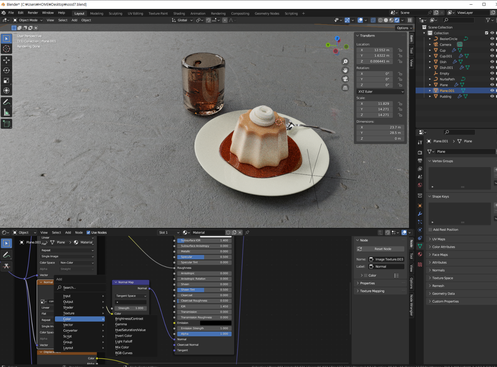Open Object Mode dropdown
This screenshot has width=497, height=367.
[x=28, y=20]
